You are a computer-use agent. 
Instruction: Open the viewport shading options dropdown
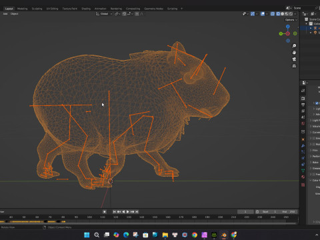coord(295,14)
